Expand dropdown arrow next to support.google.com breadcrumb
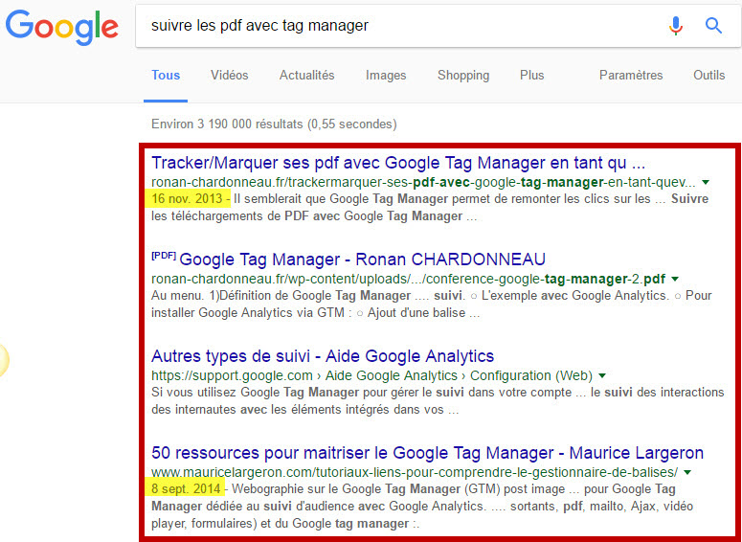The width and height of the screenshot is (742, 542). point(602,375)
